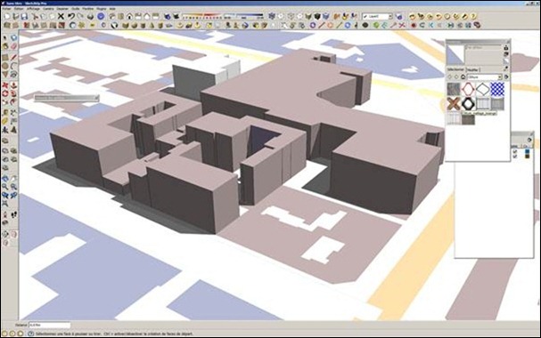Click the Save floppy disk icon
Viewport: 541px width, 338px height.
[24, 16]
